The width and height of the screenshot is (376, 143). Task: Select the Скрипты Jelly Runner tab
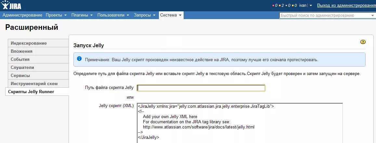pos(37,92)
